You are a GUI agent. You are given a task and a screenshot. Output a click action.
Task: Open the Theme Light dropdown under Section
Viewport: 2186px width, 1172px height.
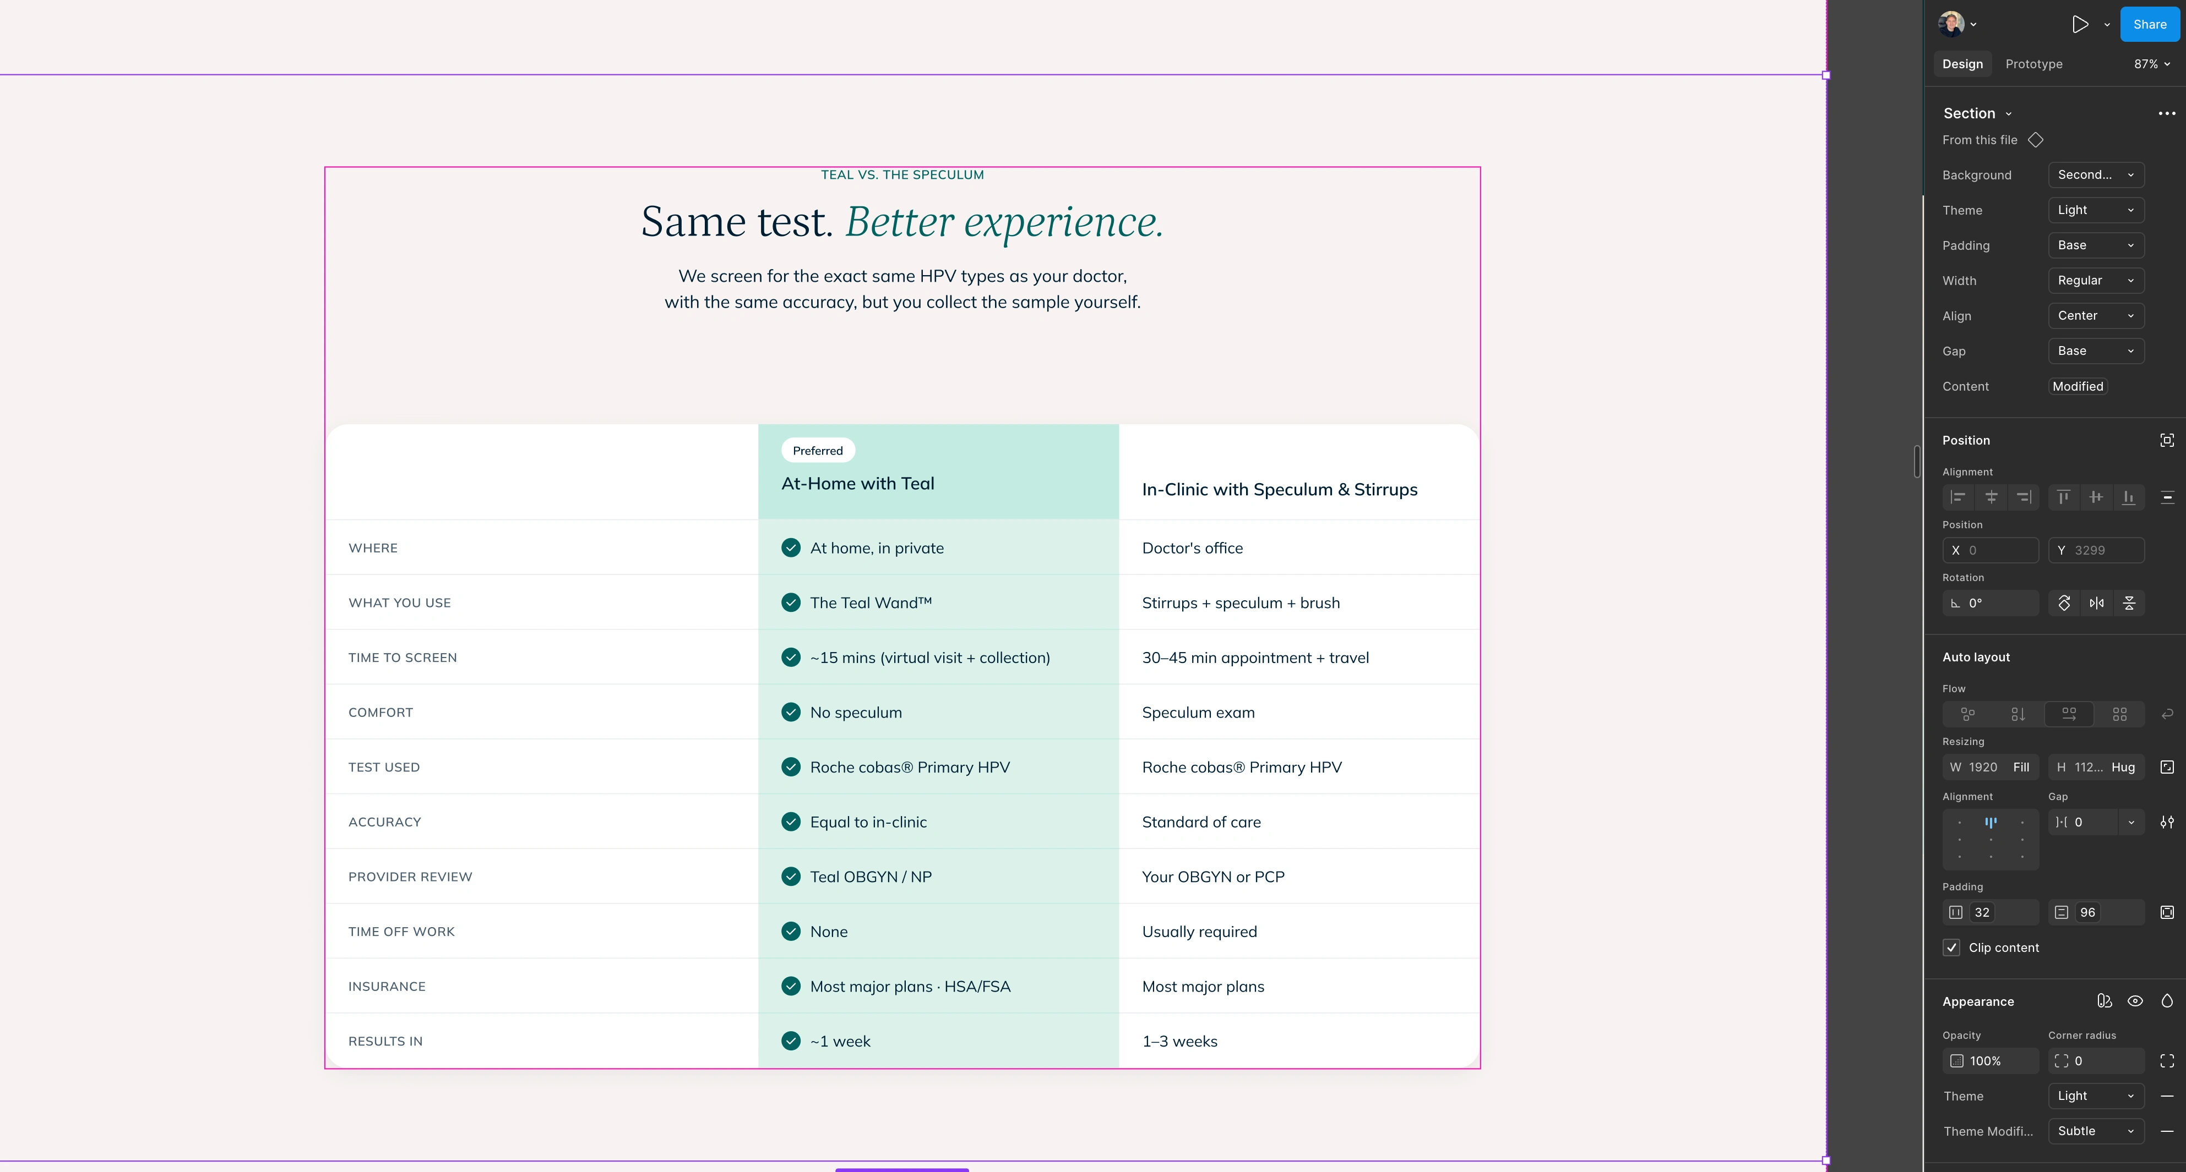[x=2095, y=210]
